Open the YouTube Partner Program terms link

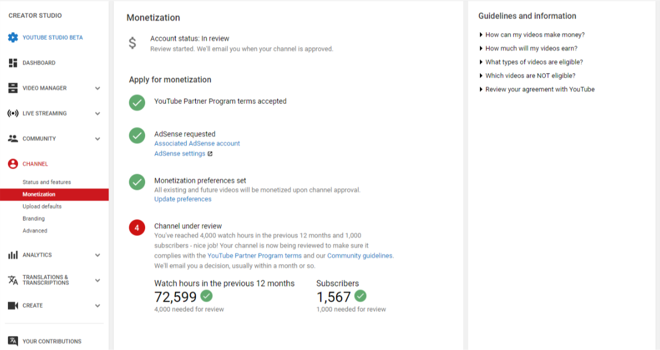pos(255,256)
